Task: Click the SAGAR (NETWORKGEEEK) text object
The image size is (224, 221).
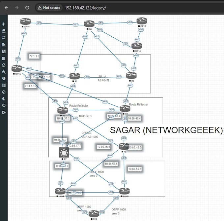Action: [166, 130]
